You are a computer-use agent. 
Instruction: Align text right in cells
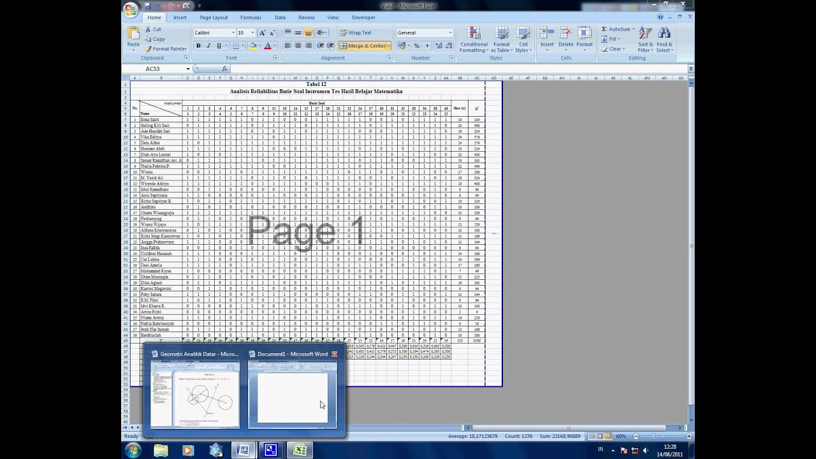(308, 46)
